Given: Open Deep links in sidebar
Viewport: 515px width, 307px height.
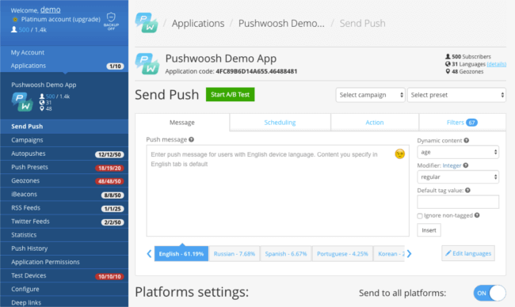Looking at the screenshot, I should (x=64, y=302).
